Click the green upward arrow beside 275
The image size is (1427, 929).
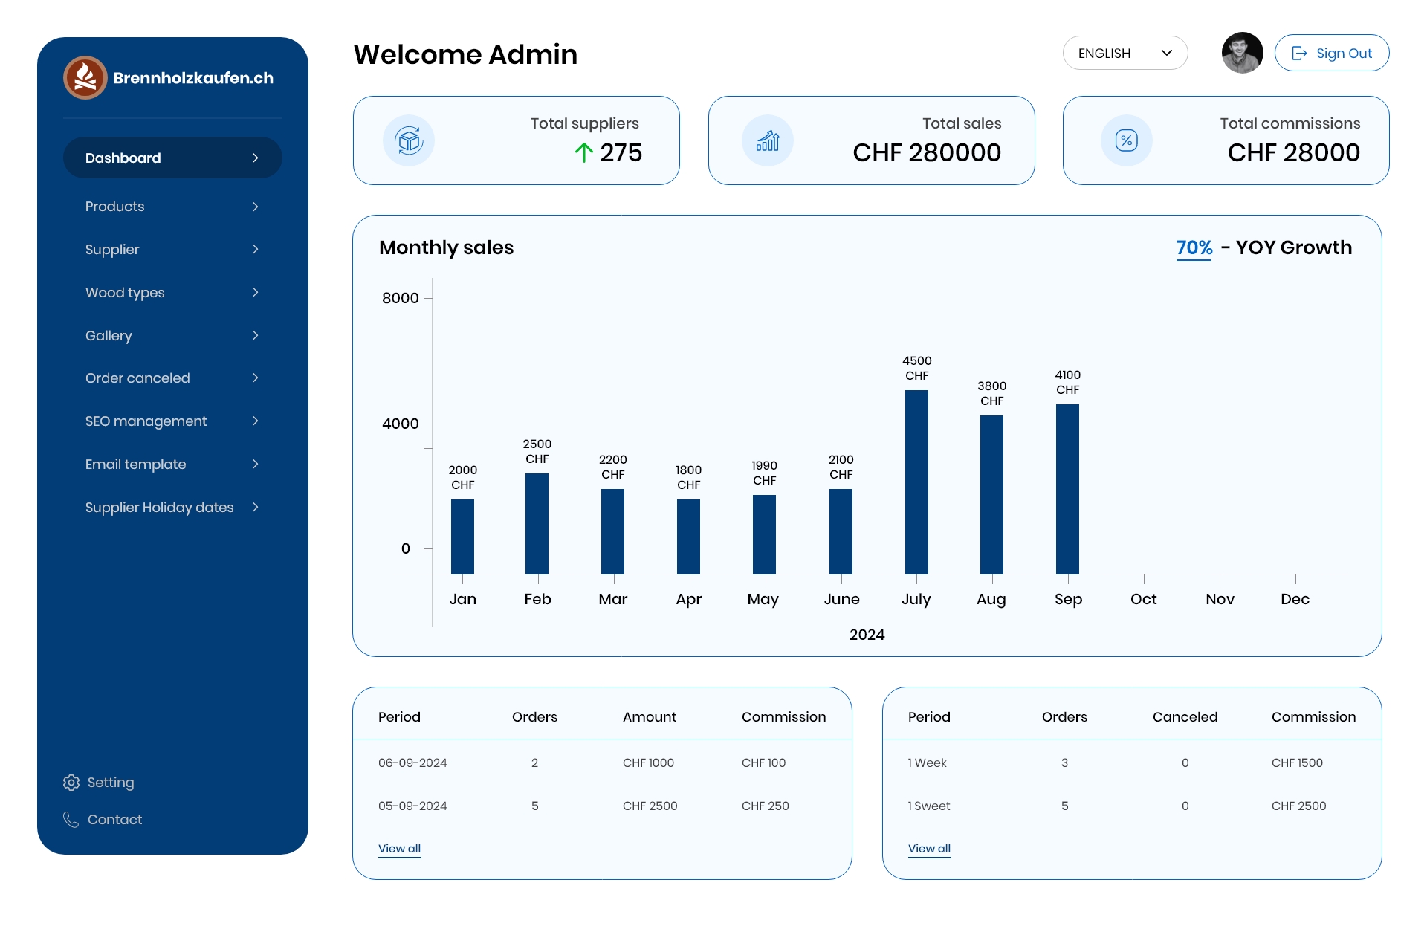coord(583,153)
